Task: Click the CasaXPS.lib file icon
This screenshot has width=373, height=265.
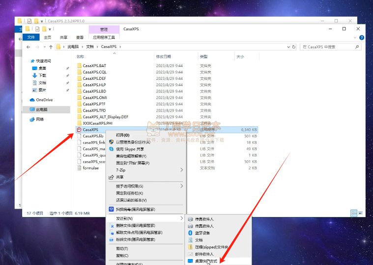Action: (x=79, y=136)
